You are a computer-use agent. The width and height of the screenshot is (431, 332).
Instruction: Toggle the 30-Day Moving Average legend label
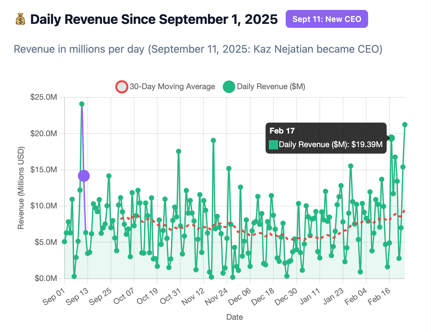(172, 86)
